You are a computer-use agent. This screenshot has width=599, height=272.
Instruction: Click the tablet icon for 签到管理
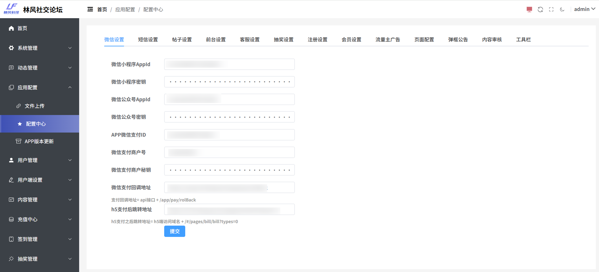[11, 239]
